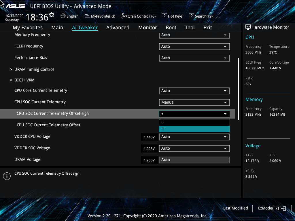Click the Hardware Monitor screen icon

point(248,27)
